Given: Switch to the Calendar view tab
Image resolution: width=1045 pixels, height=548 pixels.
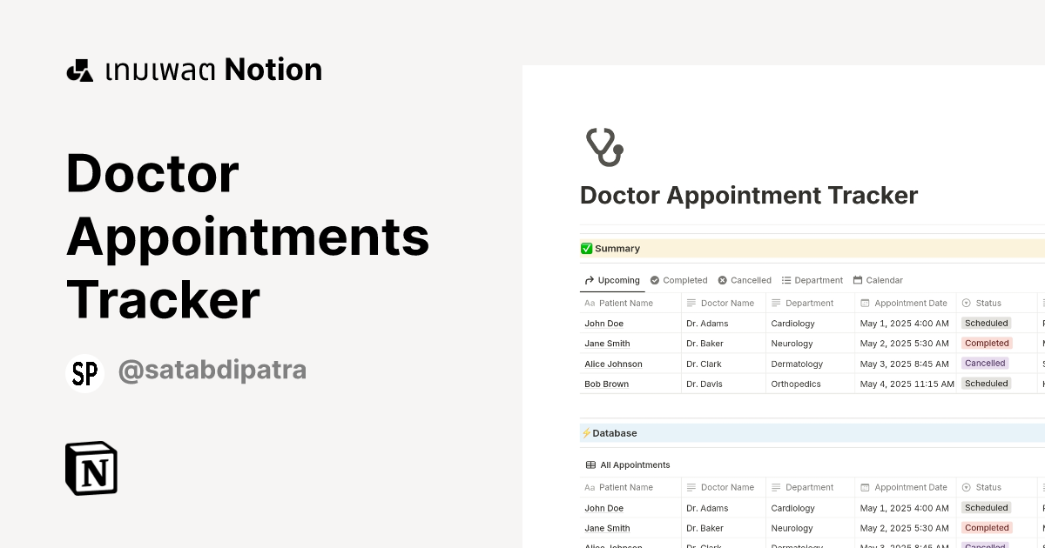Looking at the screenshot, I should (x=879, y=280).
